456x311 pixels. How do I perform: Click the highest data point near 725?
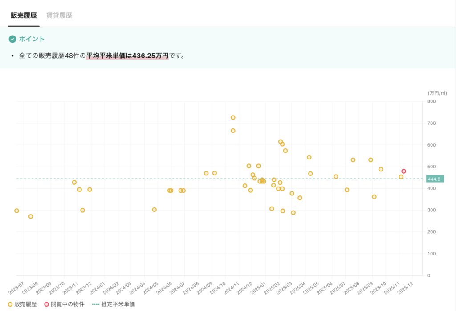coord(233,118)
